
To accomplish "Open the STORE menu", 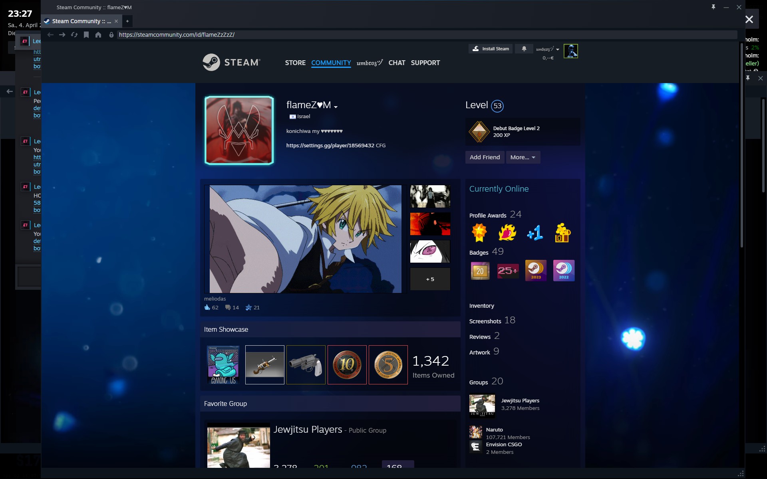I will coord(295,63).
